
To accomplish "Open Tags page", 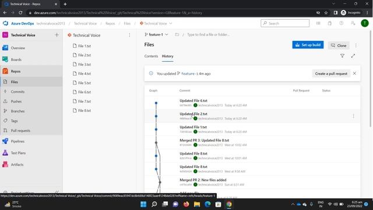I will (14, 121).
